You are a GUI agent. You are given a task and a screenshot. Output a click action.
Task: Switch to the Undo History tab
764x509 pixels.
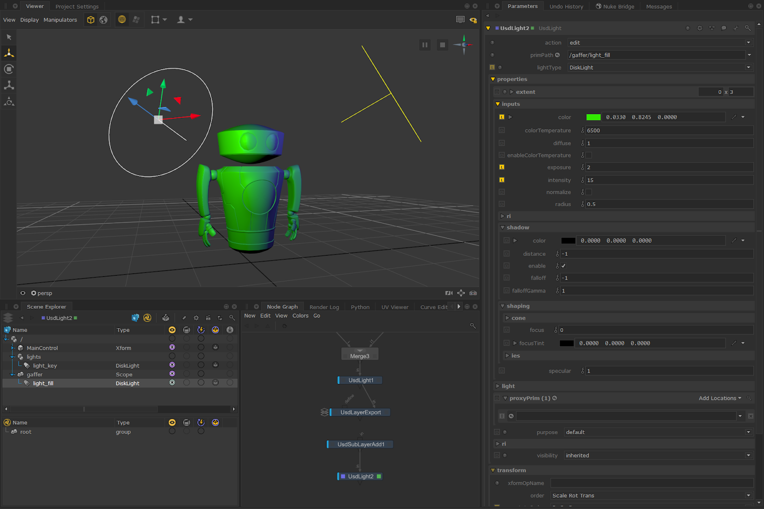pos(566,7)
